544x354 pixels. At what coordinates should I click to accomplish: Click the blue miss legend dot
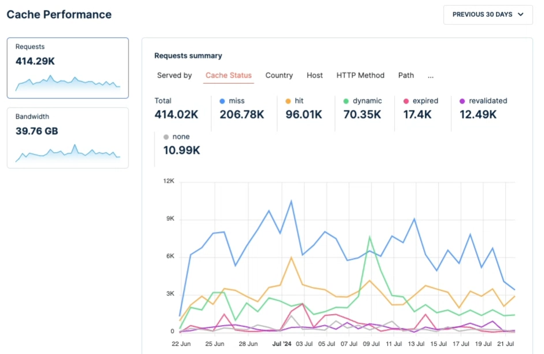click(222, 101)
